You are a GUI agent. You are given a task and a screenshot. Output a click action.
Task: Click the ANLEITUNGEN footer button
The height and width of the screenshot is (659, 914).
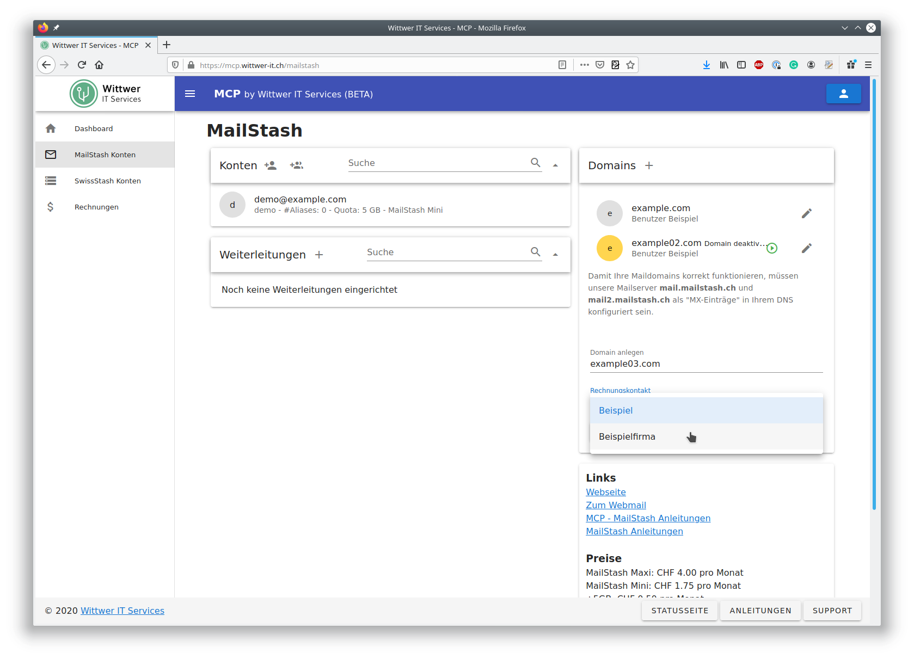[x=760, y=611]
